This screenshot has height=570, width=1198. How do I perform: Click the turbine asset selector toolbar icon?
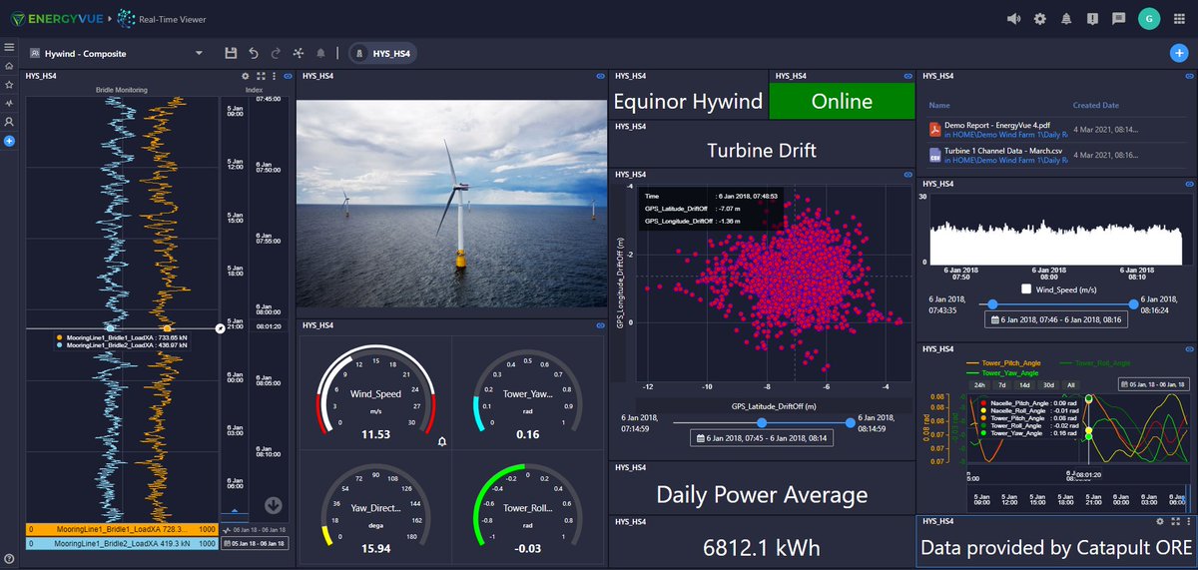pos(299,52)
